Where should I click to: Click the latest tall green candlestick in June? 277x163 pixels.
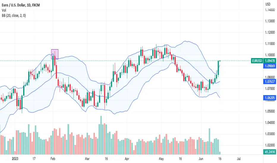click(x=218, y=68)
